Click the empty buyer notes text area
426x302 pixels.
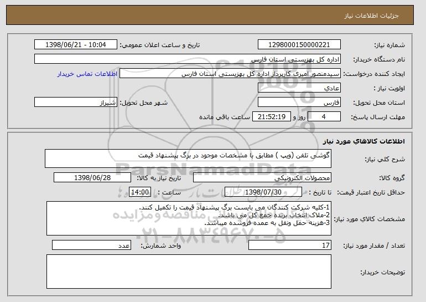pos(189,272)
